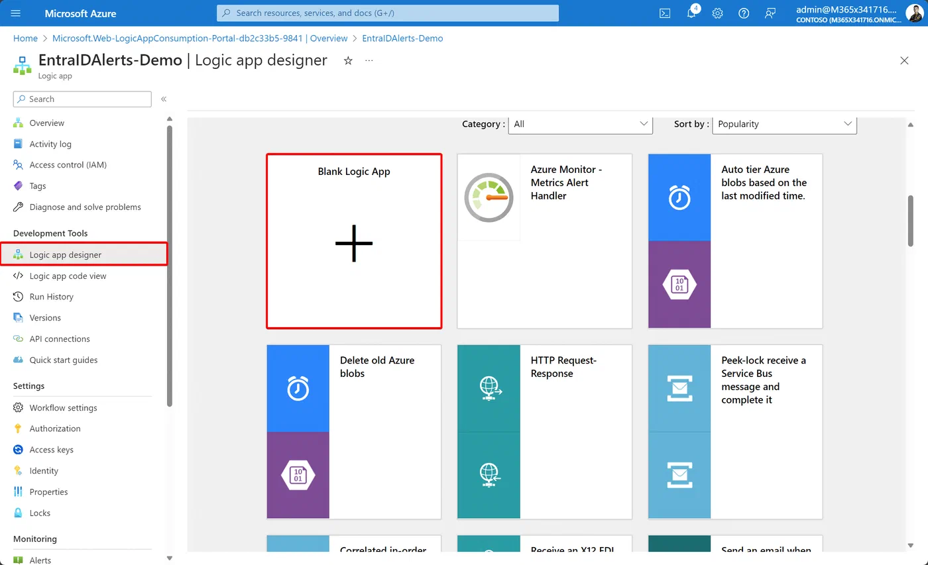Click the admin account avatar

(x=915, y=13)
